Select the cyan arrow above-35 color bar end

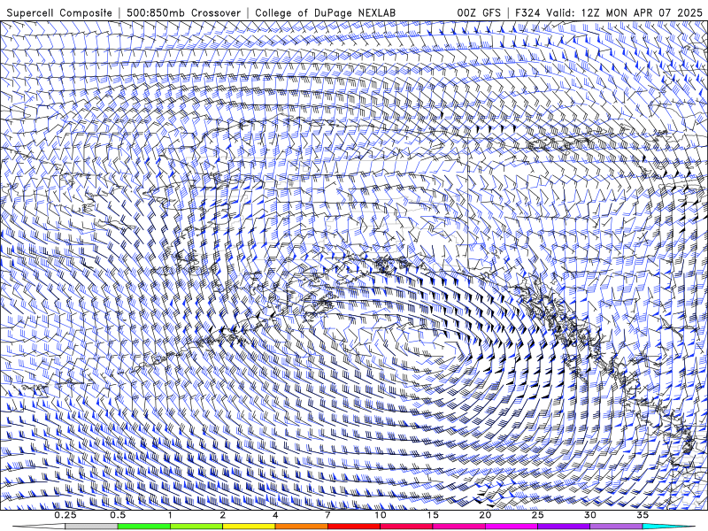pos(669,527)
